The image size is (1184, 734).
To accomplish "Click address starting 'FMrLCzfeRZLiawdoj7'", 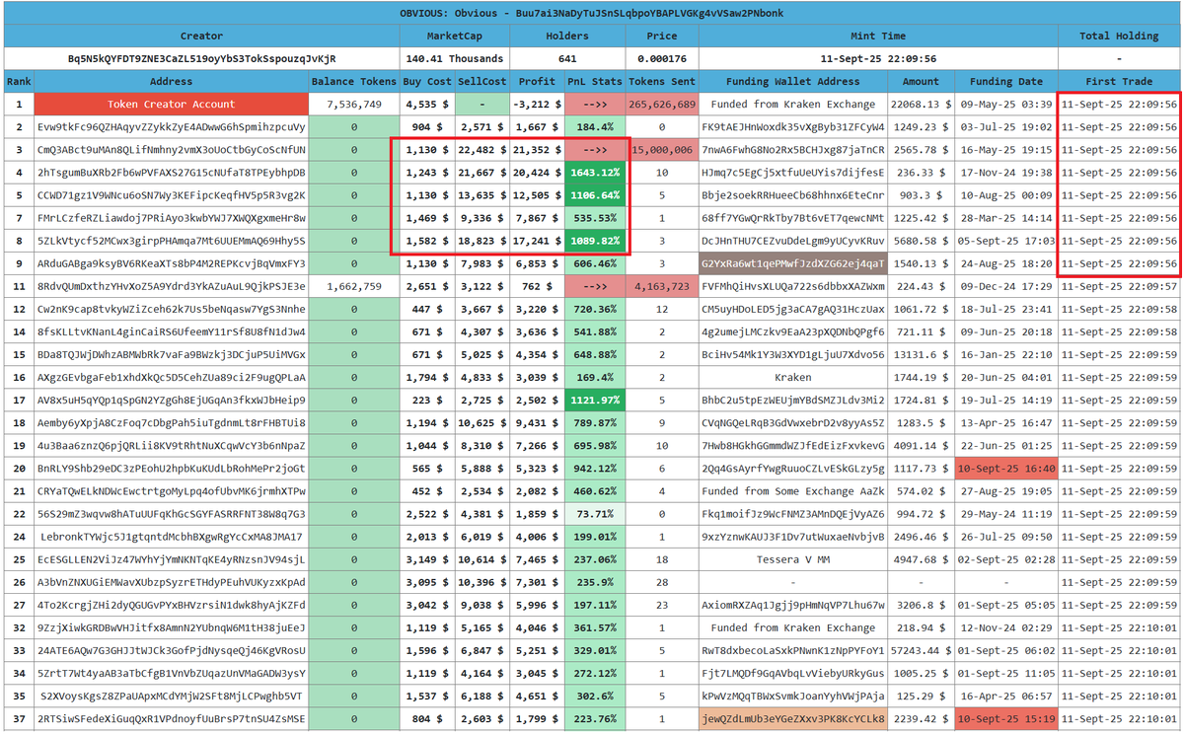I will pos(171,218).
